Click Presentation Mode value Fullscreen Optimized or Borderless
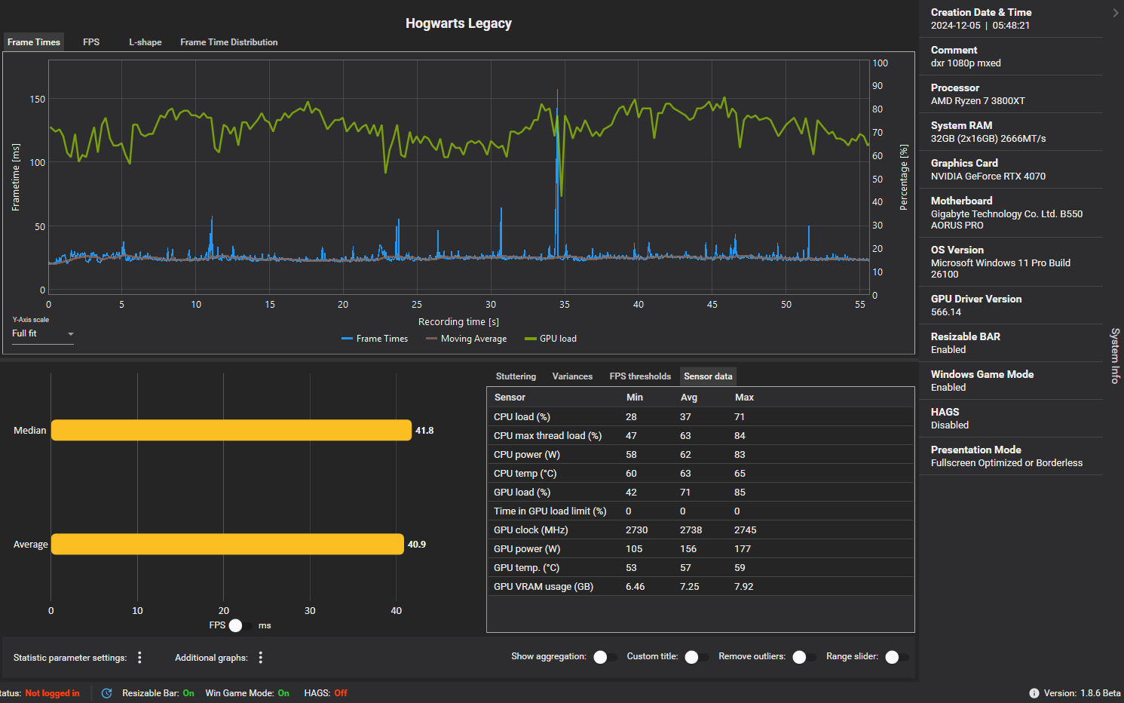 click(x=1006, y=463)
